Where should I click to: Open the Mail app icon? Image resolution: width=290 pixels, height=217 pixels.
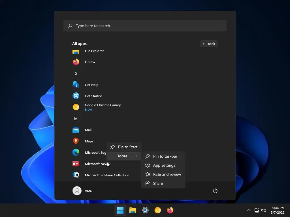point(76,130)
